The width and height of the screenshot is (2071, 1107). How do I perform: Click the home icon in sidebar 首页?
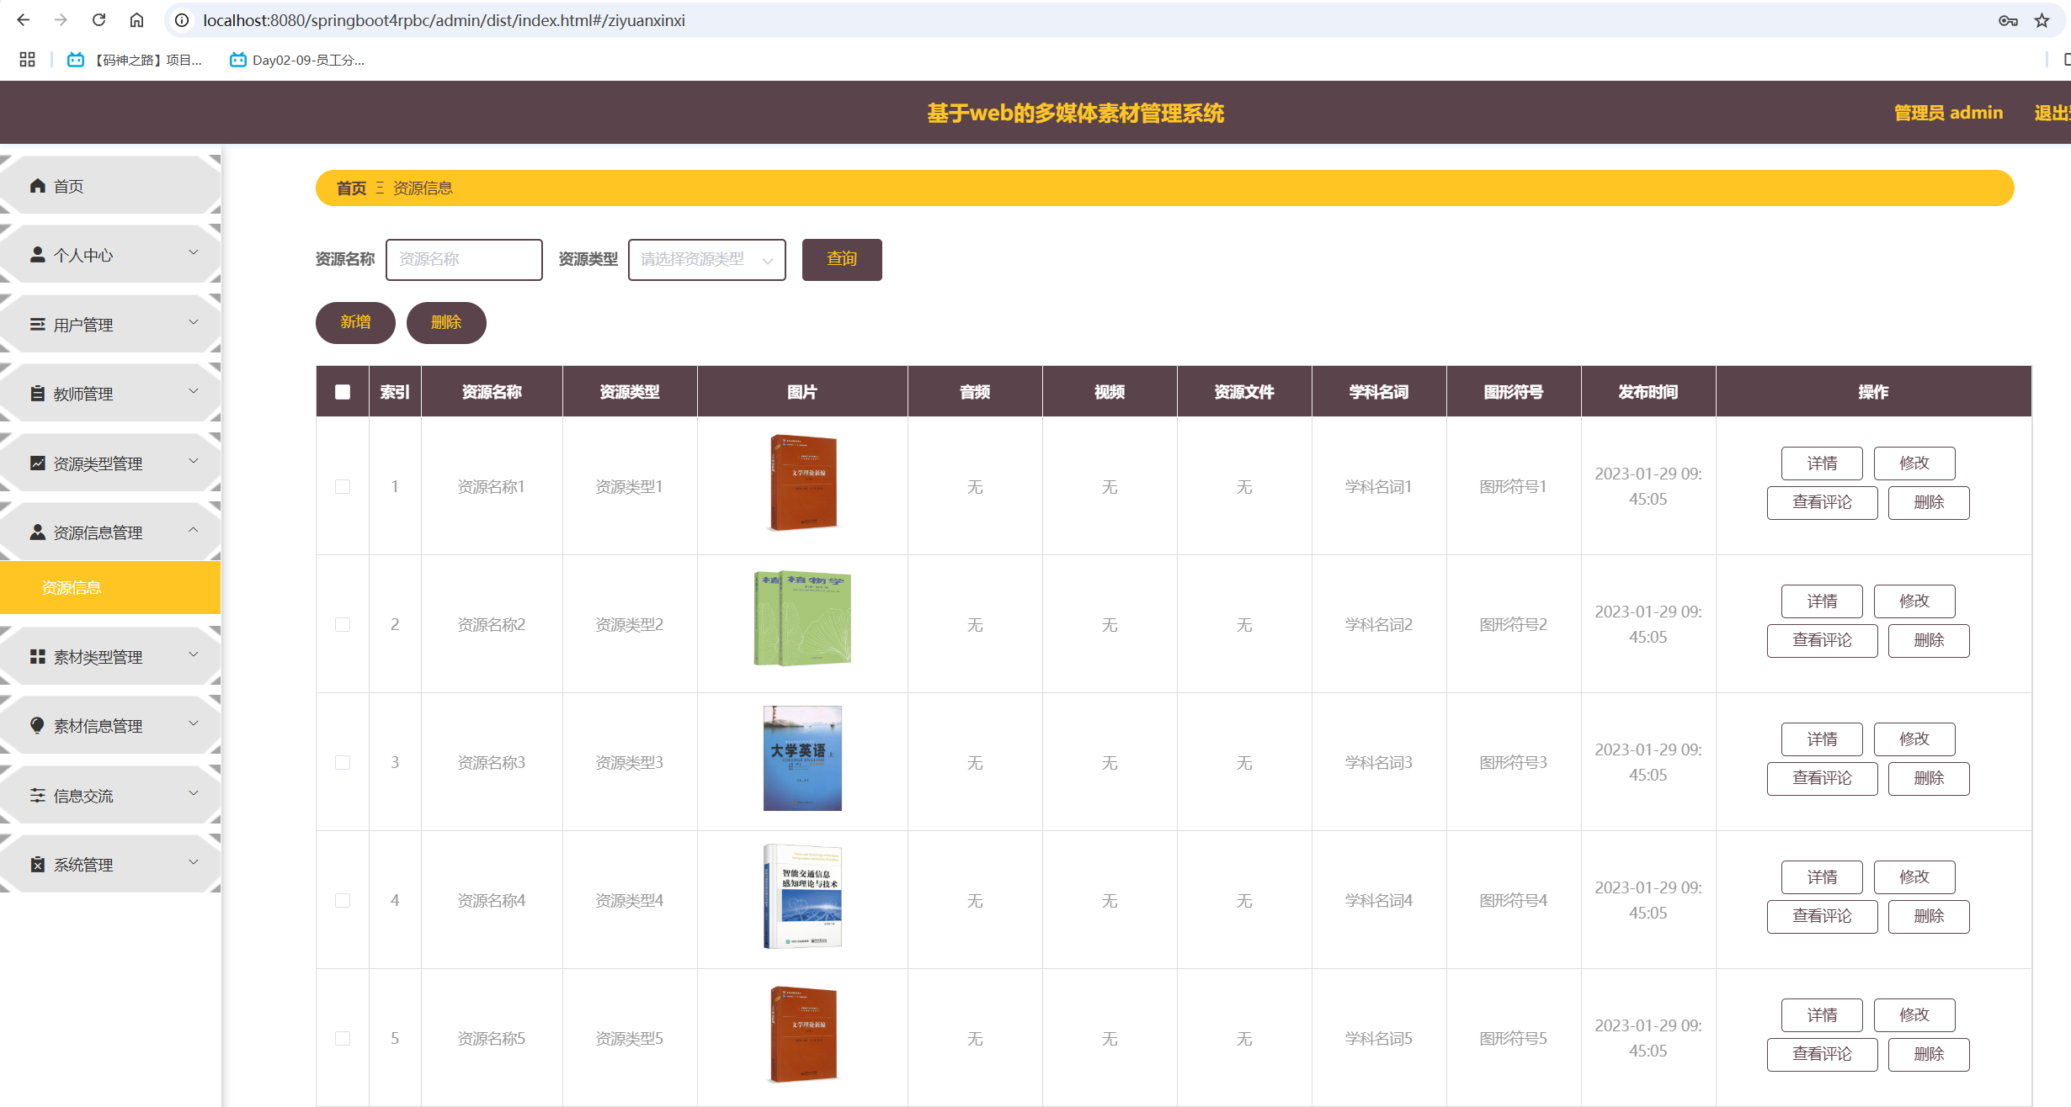(x=37, y=186)
